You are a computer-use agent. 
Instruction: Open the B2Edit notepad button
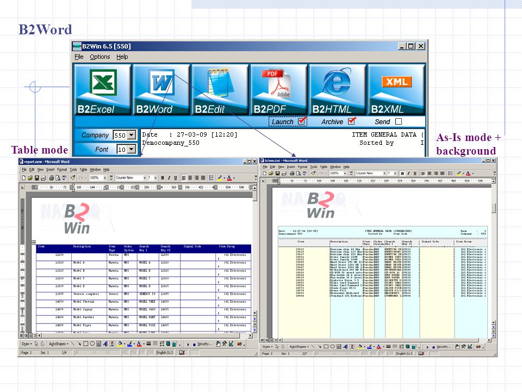click(220, 90)
